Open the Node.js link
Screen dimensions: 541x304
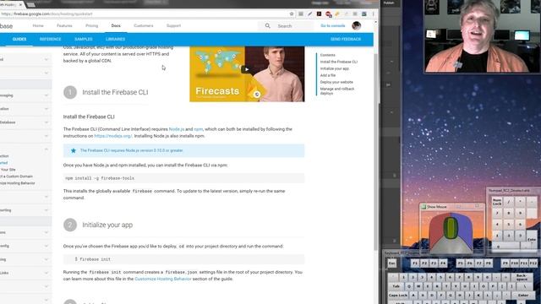point(177,129)
